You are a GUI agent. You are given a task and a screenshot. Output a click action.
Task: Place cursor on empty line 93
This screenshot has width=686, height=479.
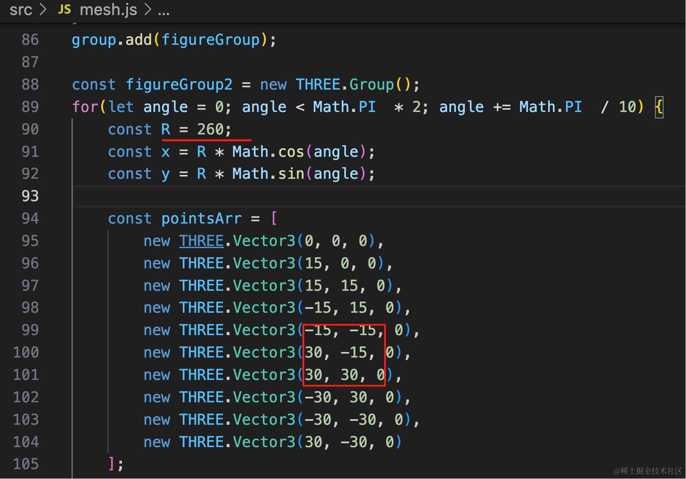click(379, 196)
